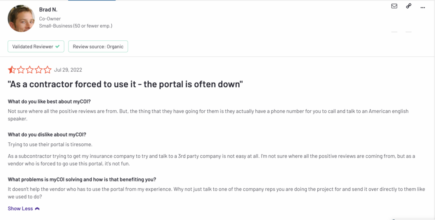The image size is (435, 220).
Task: Click the Validated Reviewer badge
Action: pos(36,47)
